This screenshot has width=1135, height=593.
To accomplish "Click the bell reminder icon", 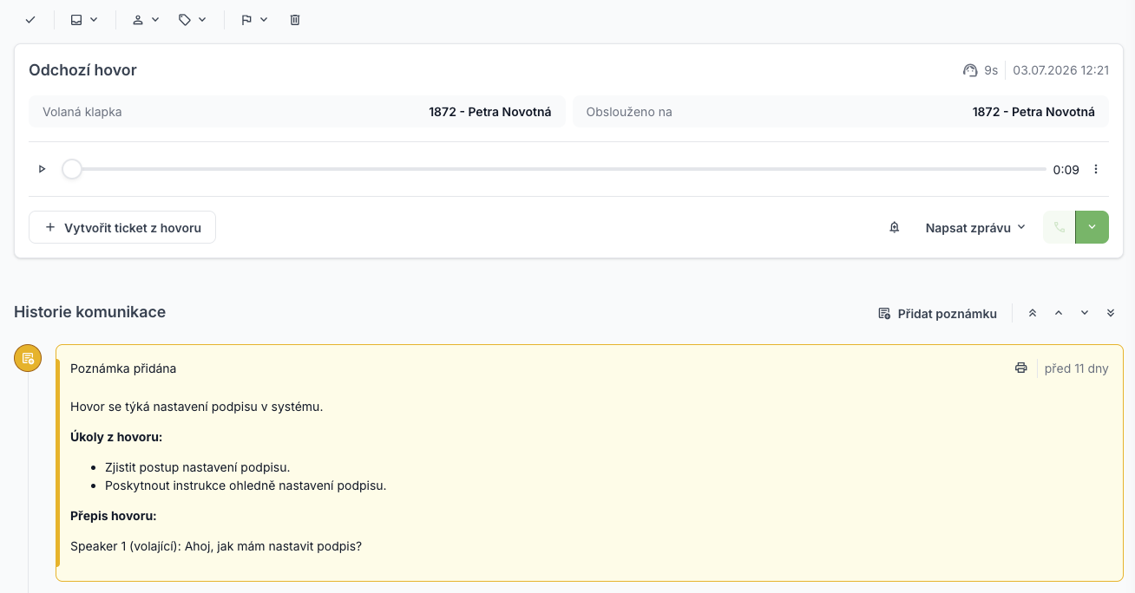I will click(x=895, y=227).
